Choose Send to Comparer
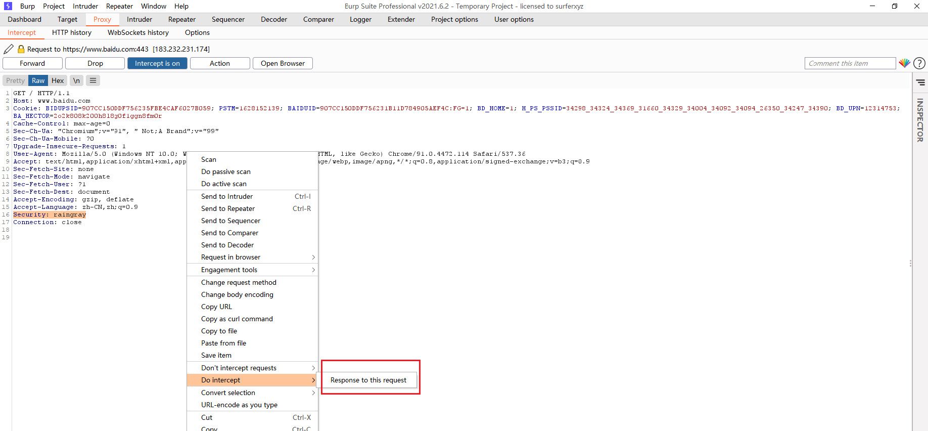This screenshot has width=928, height=431. (252, 233)
